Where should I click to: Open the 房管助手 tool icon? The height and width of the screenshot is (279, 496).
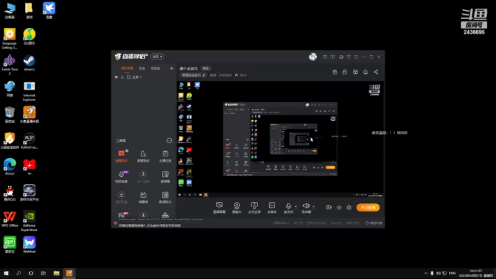pyautogui.click(x=143, y=156)
